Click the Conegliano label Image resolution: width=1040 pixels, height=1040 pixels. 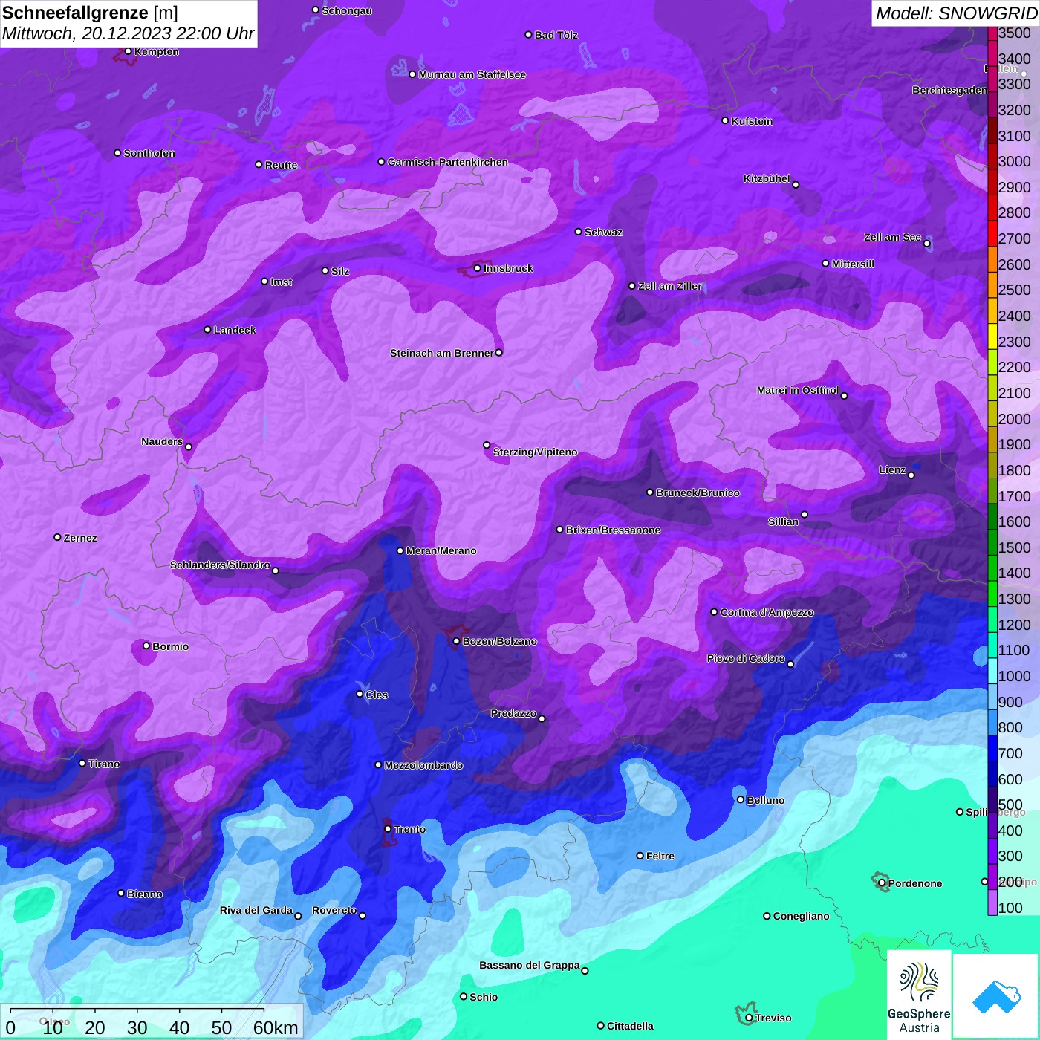click(801, 916)
